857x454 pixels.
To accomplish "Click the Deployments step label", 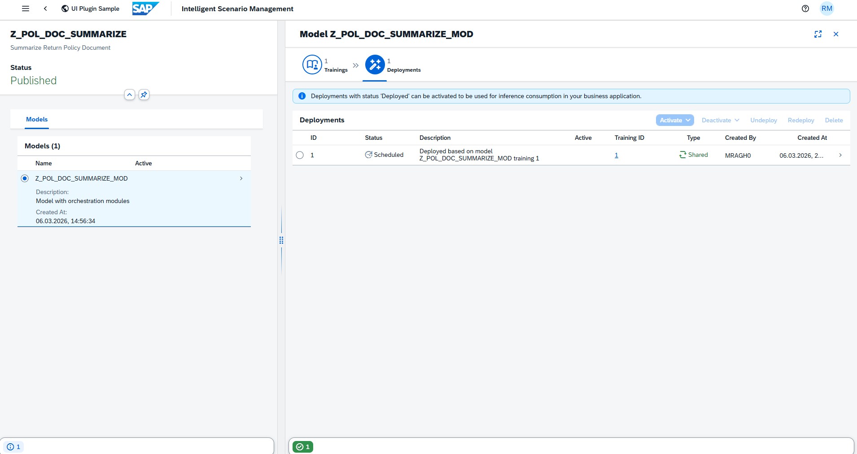I will 404,70.
